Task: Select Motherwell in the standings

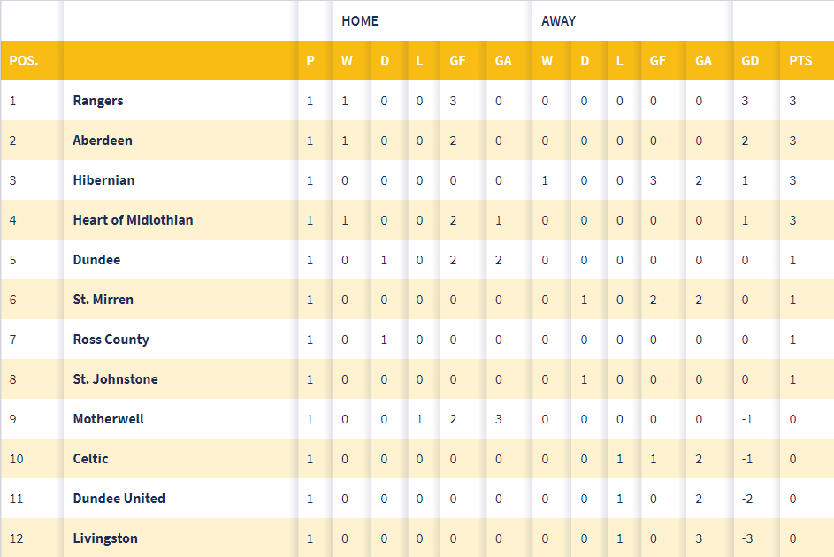Action: pos(108,419)
